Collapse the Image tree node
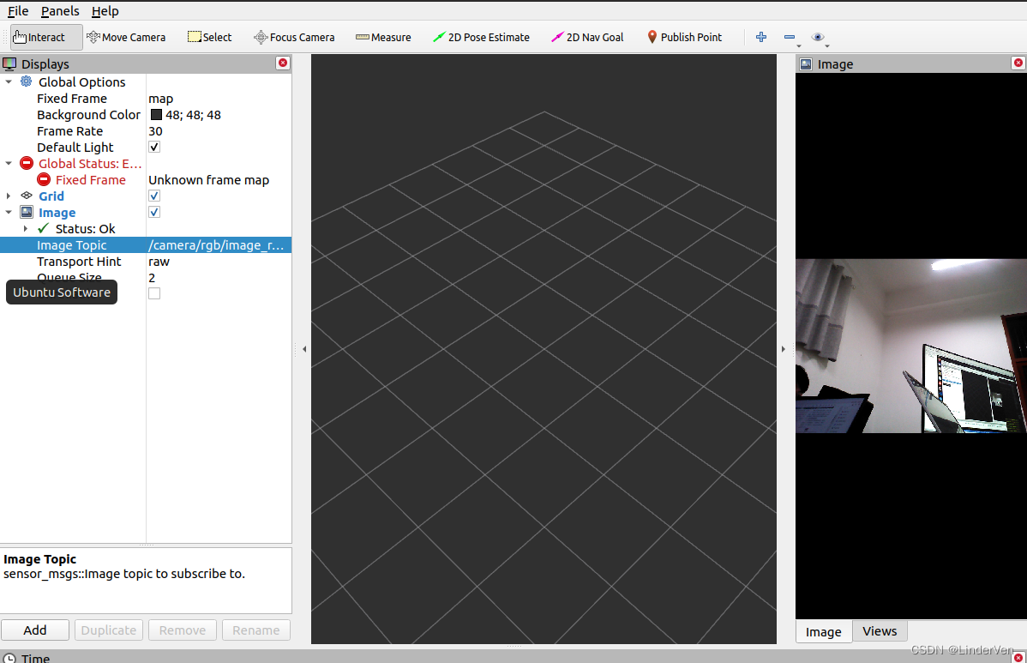This screenshot has width=1027, height=663. pyautogui.click(x=9, y=212)
